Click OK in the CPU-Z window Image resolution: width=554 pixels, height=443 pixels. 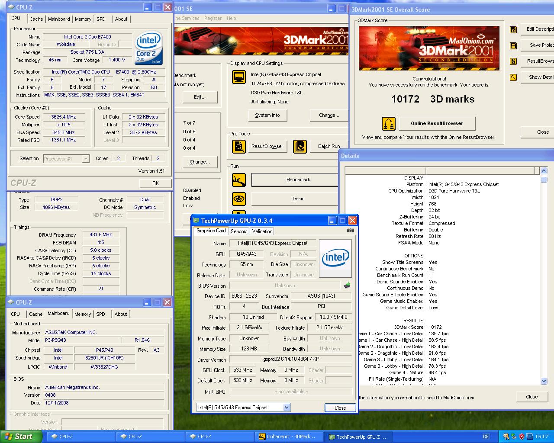point(155,183)
